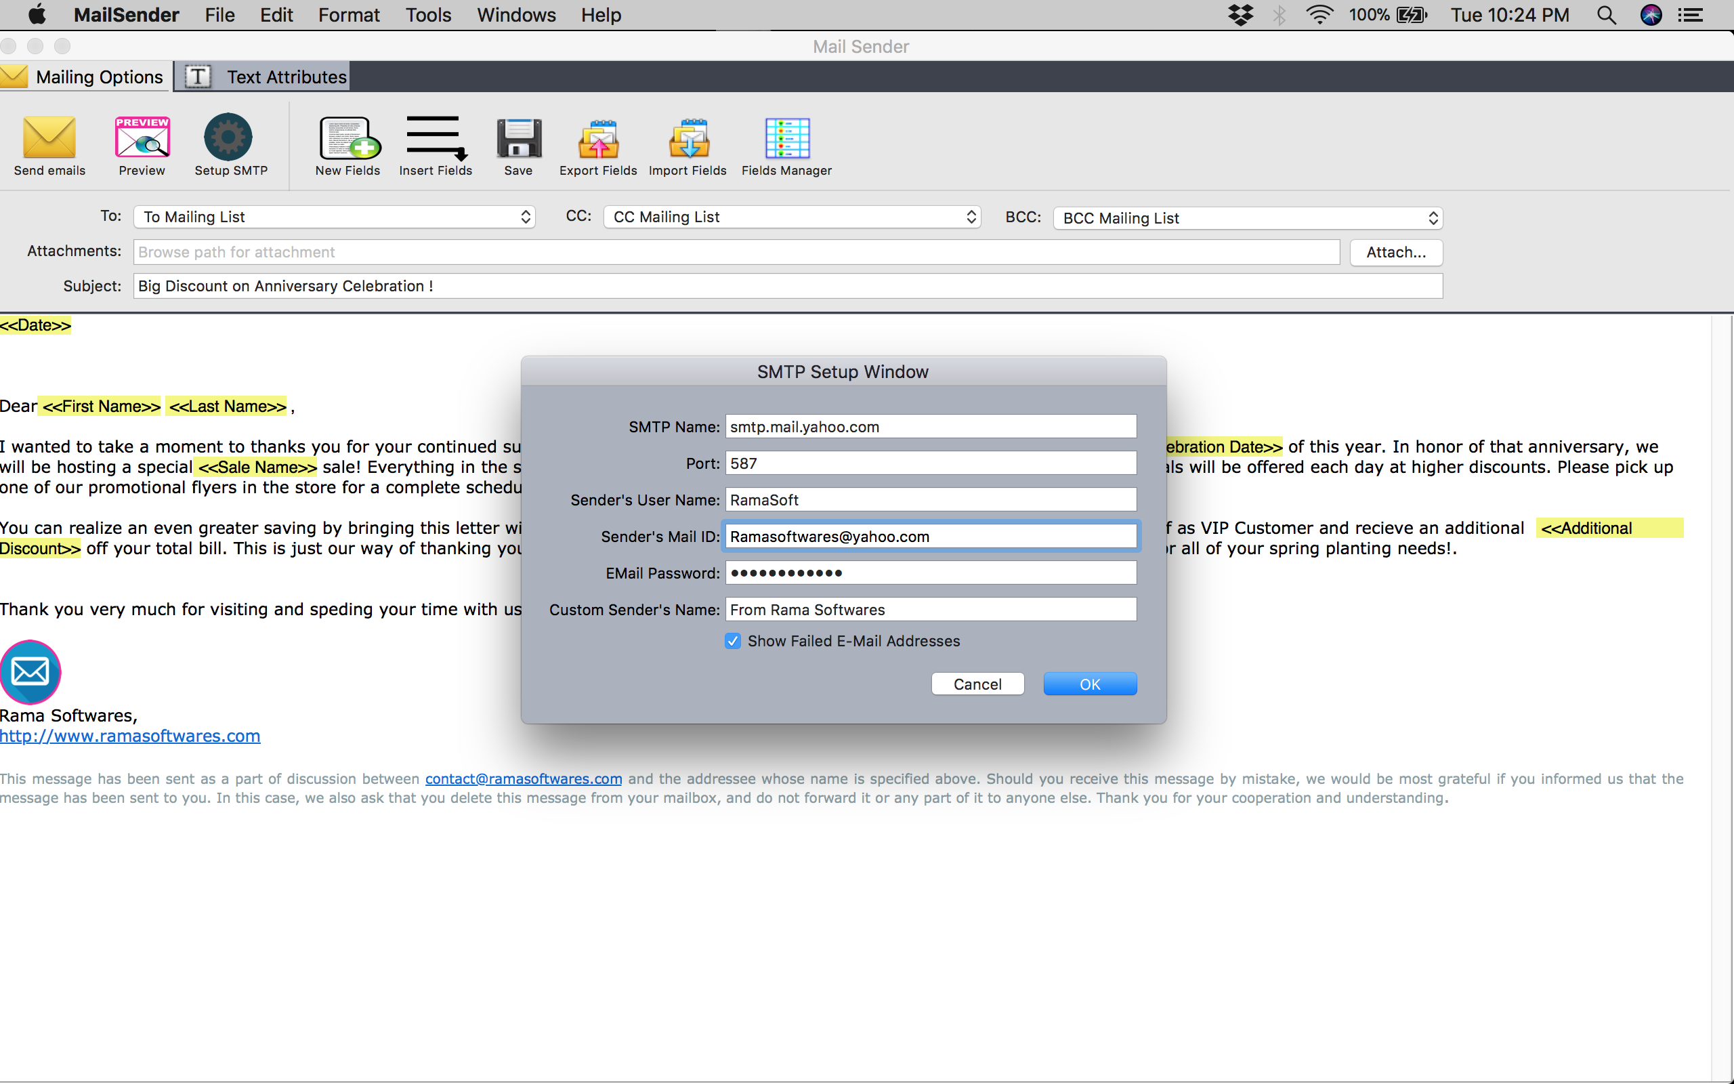Click the Sender's Mail ID field
Image resolution: width=1734 pixels, height=1084 pixels.
tap(931, 537)
